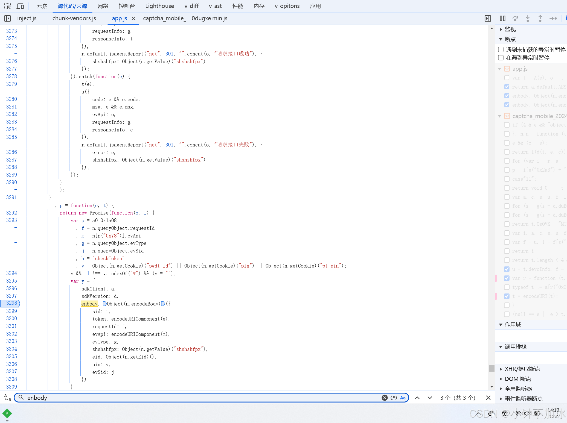Screen dimensions: 567x423
Task: Open the chunk-vendors.js file tab
Action: tap(74, 18)
